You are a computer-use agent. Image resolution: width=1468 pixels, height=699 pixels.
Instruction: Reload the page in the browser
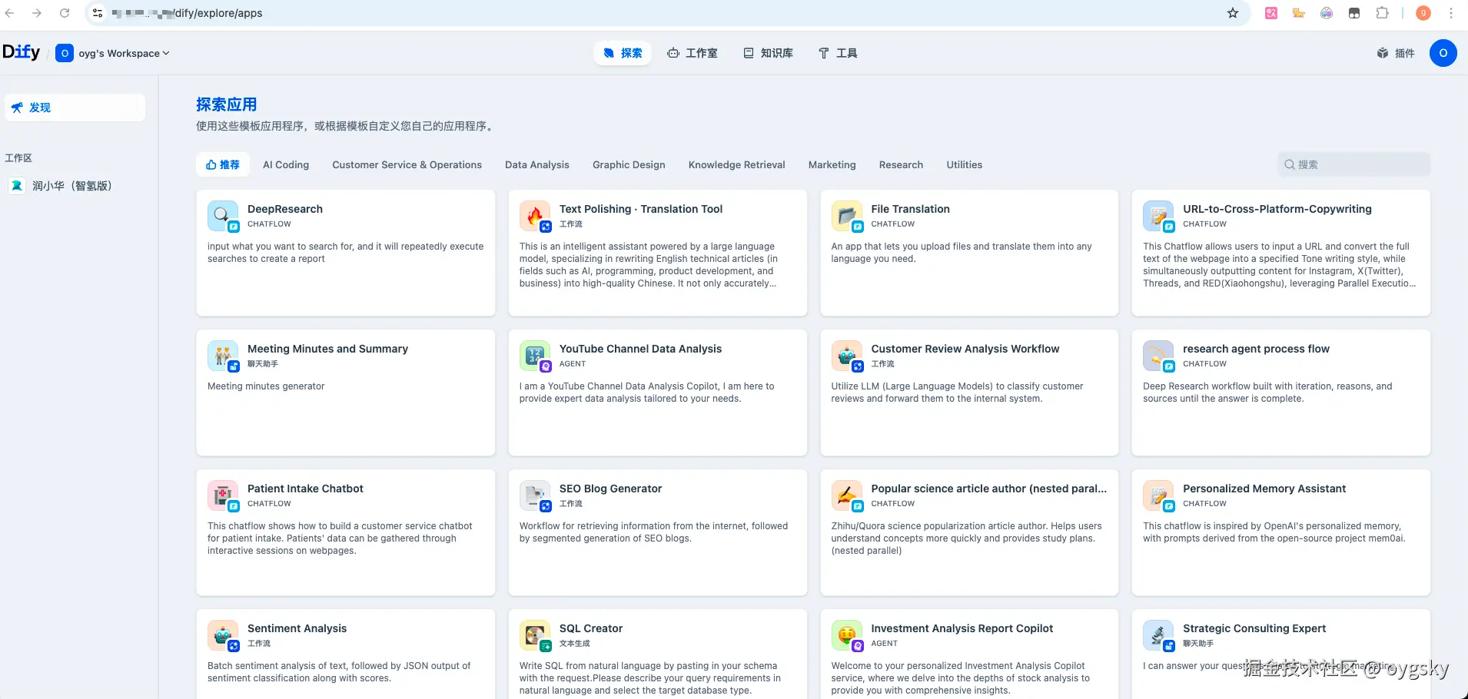tap(65, 13)
